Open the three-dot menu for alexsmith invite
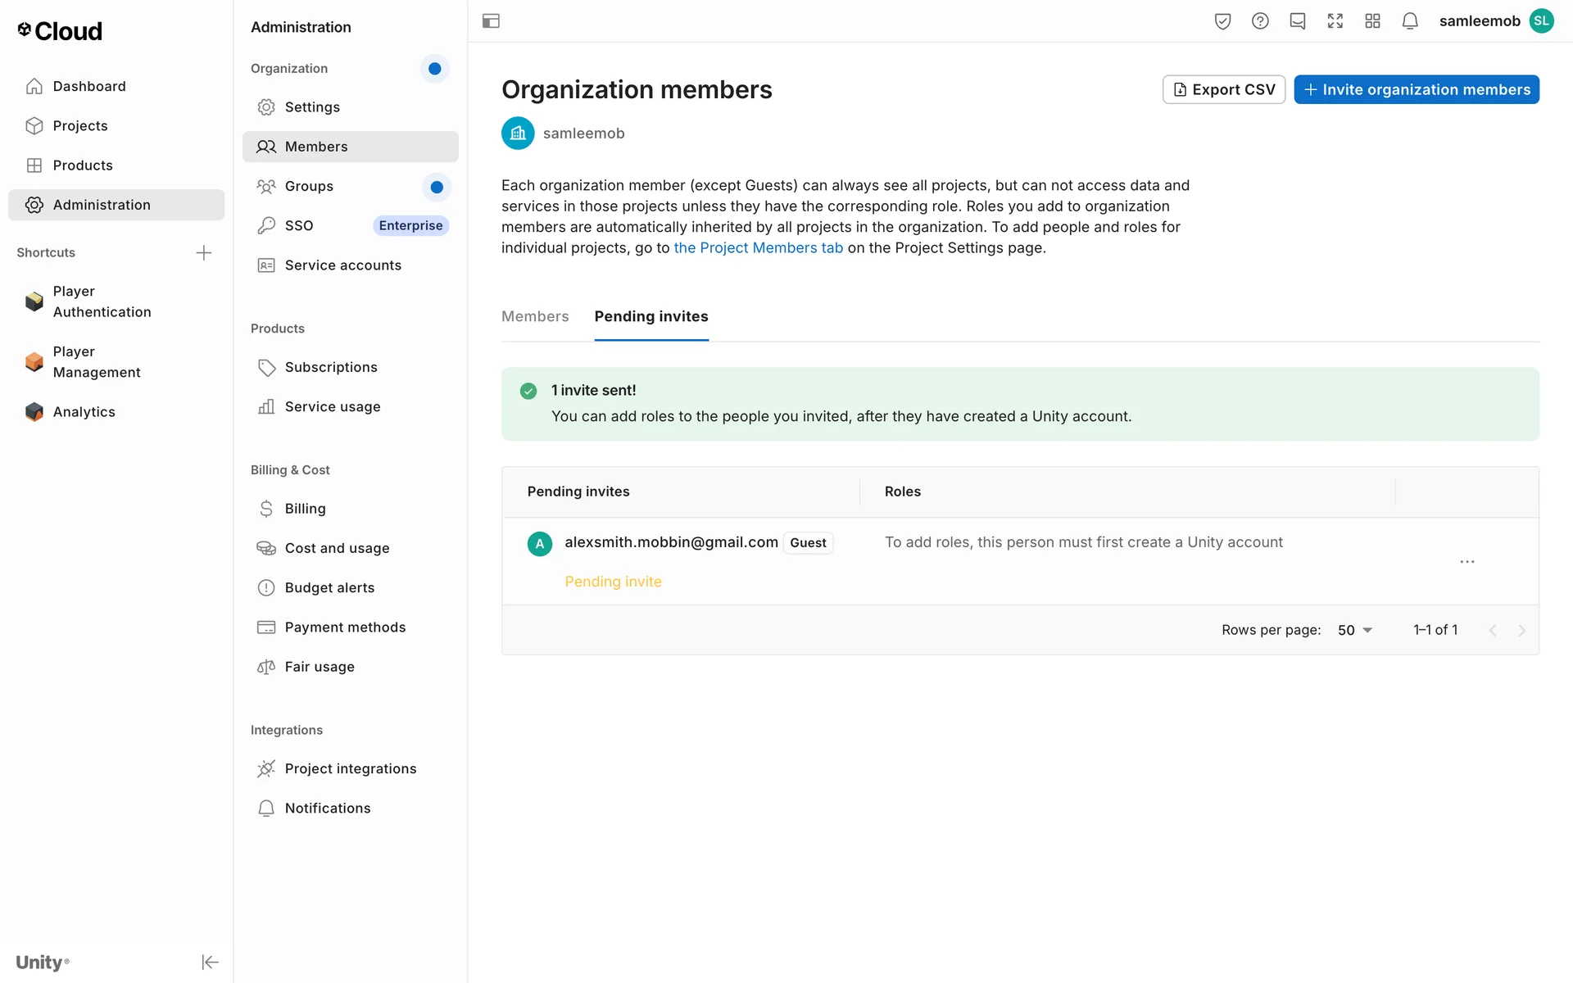Image resolution: width=1573 pixels, height=983 pixels. [1466, 562]
